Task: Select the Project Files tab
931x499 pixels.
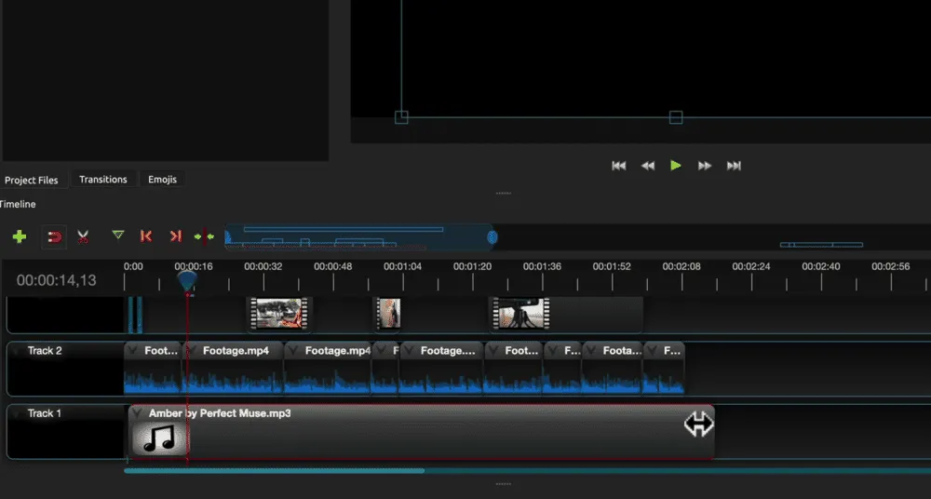Action: click(x=31, y=180)
